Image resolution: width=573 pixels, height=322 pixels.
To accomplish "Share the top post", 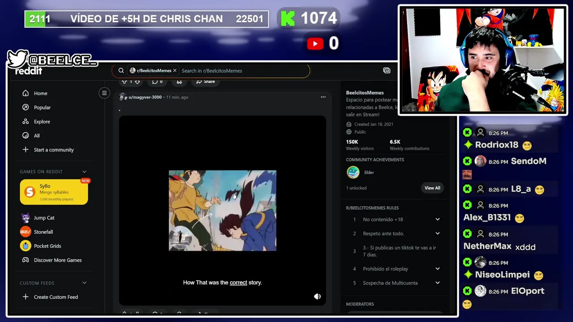I will pyautogui.click(x=205, y=81).
